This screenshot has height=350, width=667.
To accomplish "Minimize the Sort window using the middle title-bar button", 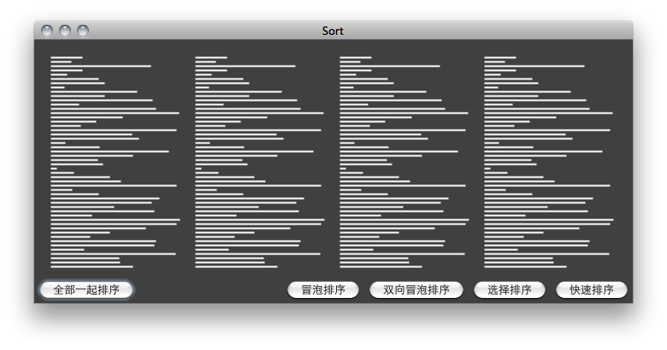I will coord(65,31).
